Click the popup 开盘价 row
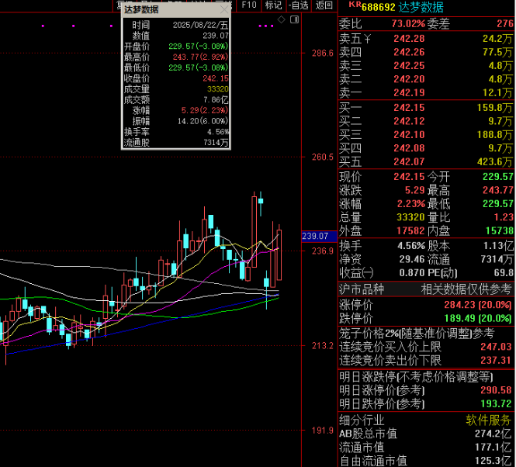The image size is (516, 467). point(176,47)
